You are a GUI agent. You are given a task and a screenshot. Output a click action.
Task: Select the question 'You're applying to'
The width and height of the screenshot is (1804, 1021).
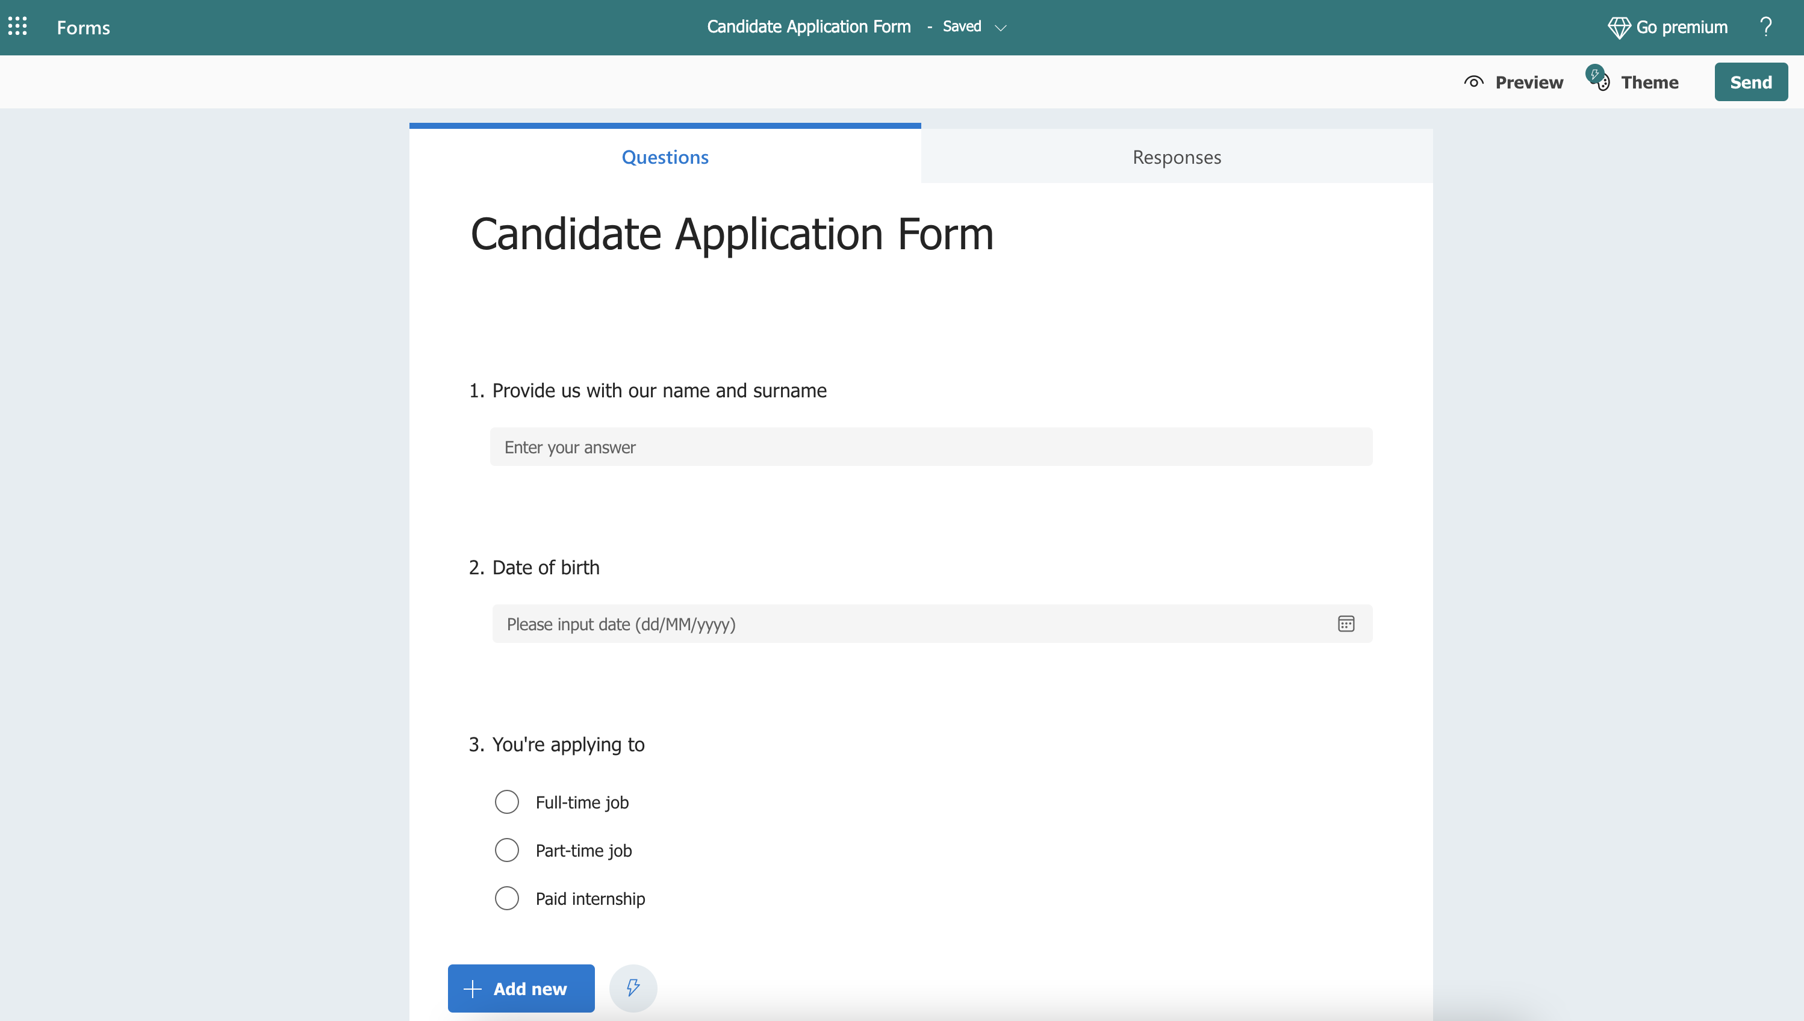point(568,745)
